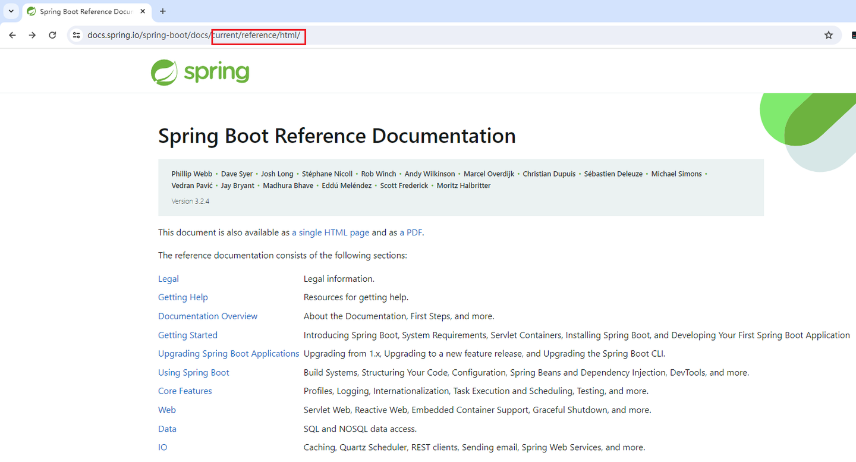856x462 pixels.
Task: Open the Getting Help section
Action: coord(183,297)
